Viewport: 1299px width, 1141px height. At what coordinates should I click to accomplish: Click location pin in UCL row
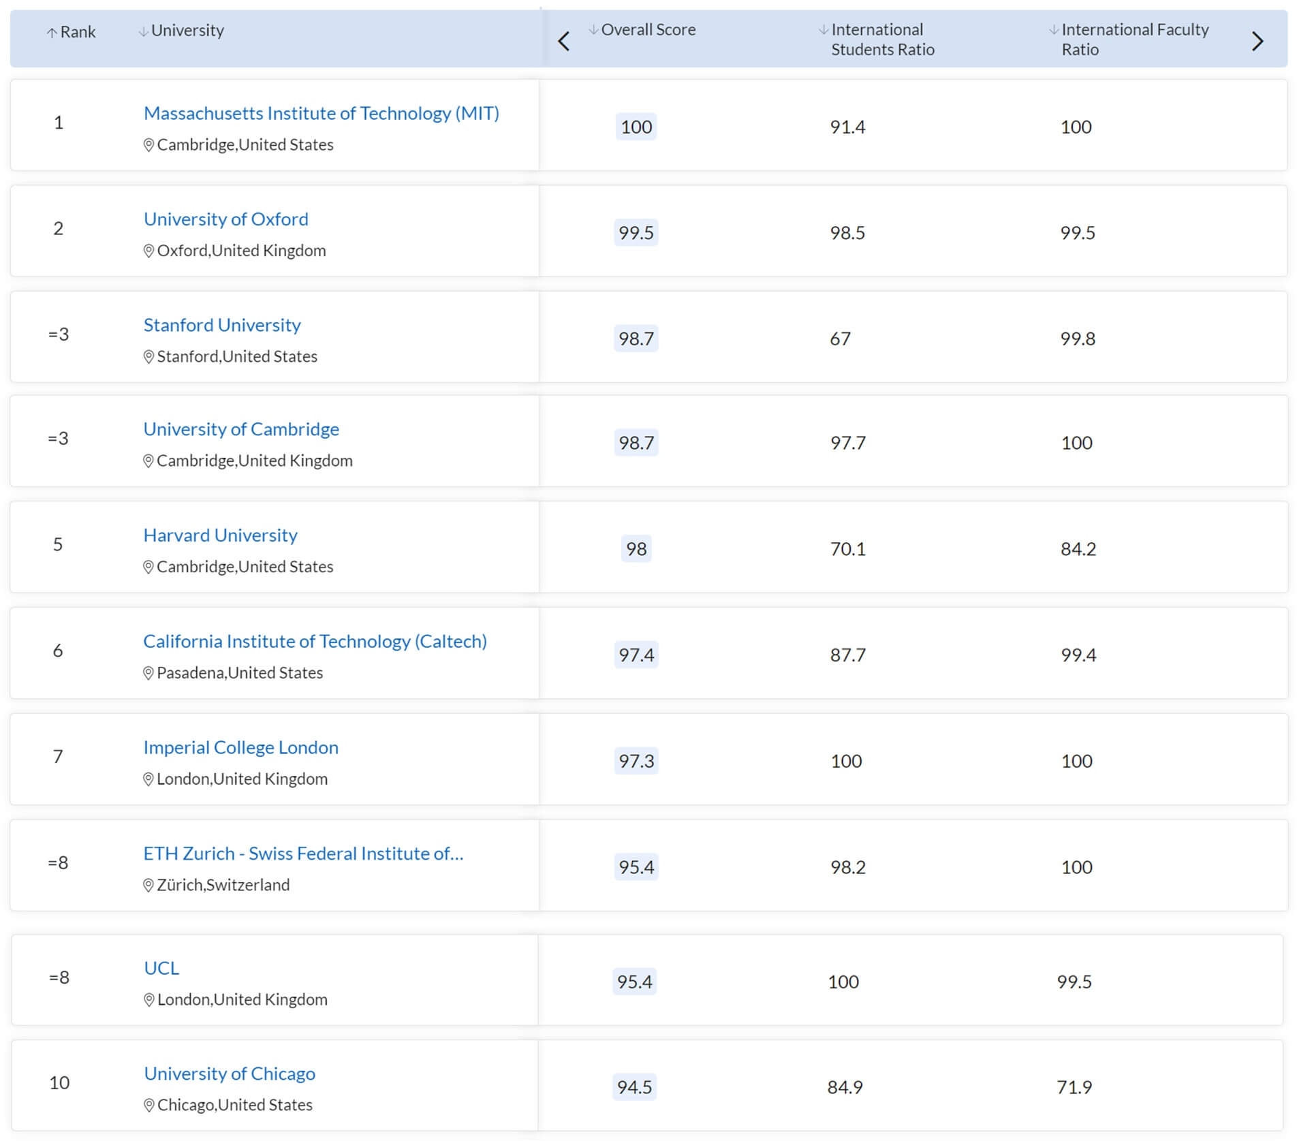tap(149, 1000)
